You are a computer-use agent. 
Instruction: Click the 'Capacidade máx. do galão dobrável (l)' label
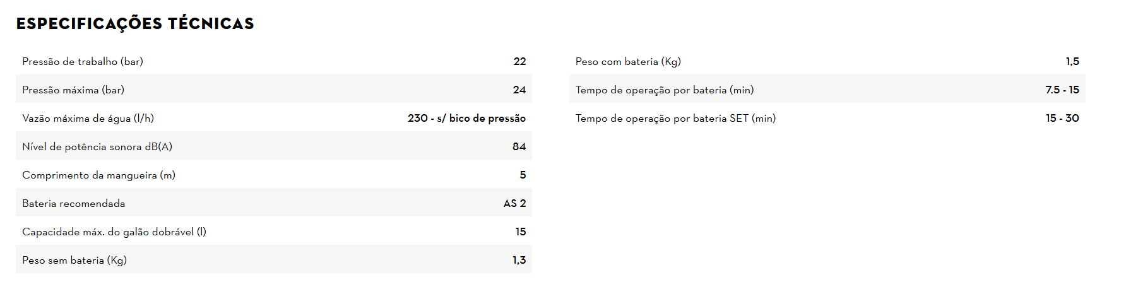[114, 232]
